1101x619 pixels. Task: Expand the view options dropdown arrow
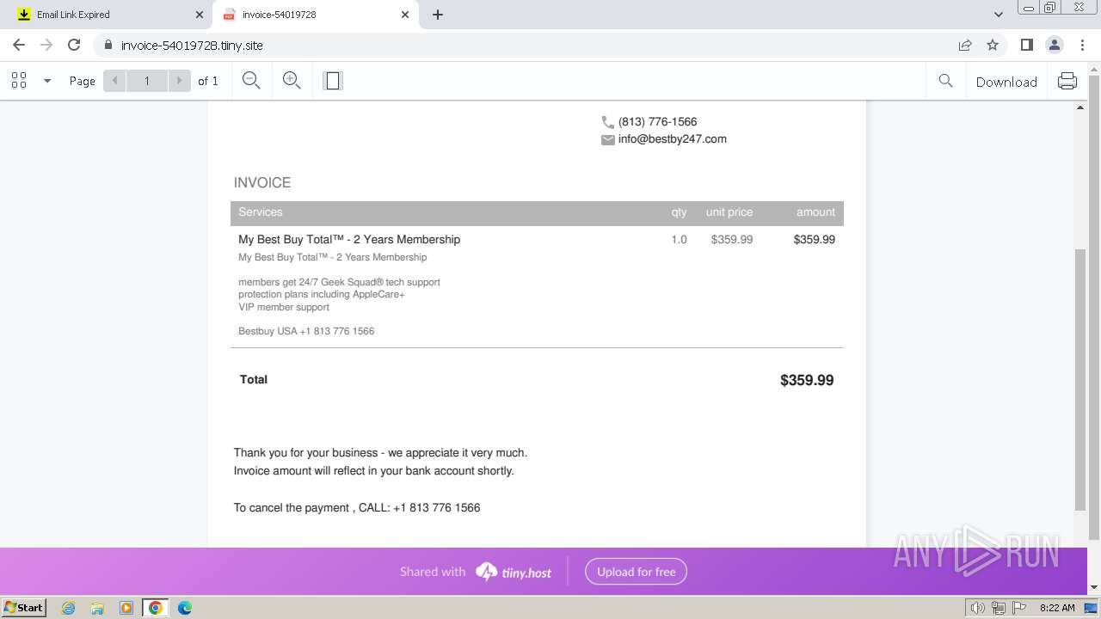click(47, 81)
